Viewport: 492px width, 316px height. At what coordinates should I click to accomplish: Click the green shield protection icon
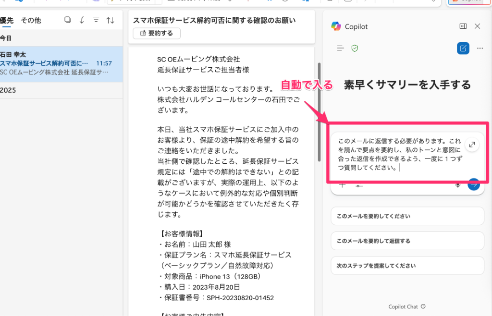pos(355,48)
